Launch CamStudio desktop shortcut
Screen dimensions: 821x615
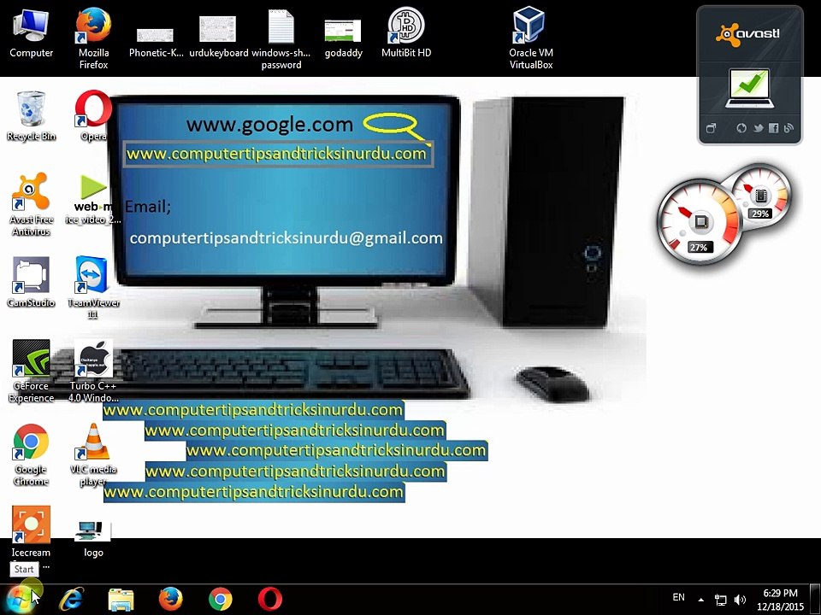click(x=31, y=281)
